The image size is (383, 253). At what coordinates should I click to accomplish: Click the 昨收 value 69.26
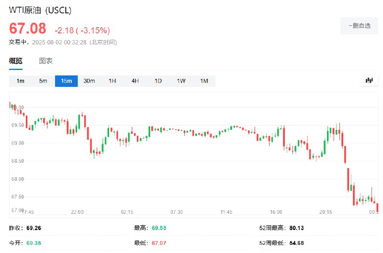pyautogui.click(x=34, y=228)
